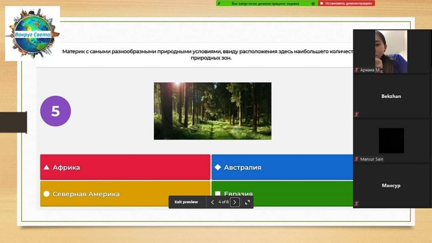Click the purple countdown timer circle
Viewport: 432px width, 243px height.
point(55,111)
